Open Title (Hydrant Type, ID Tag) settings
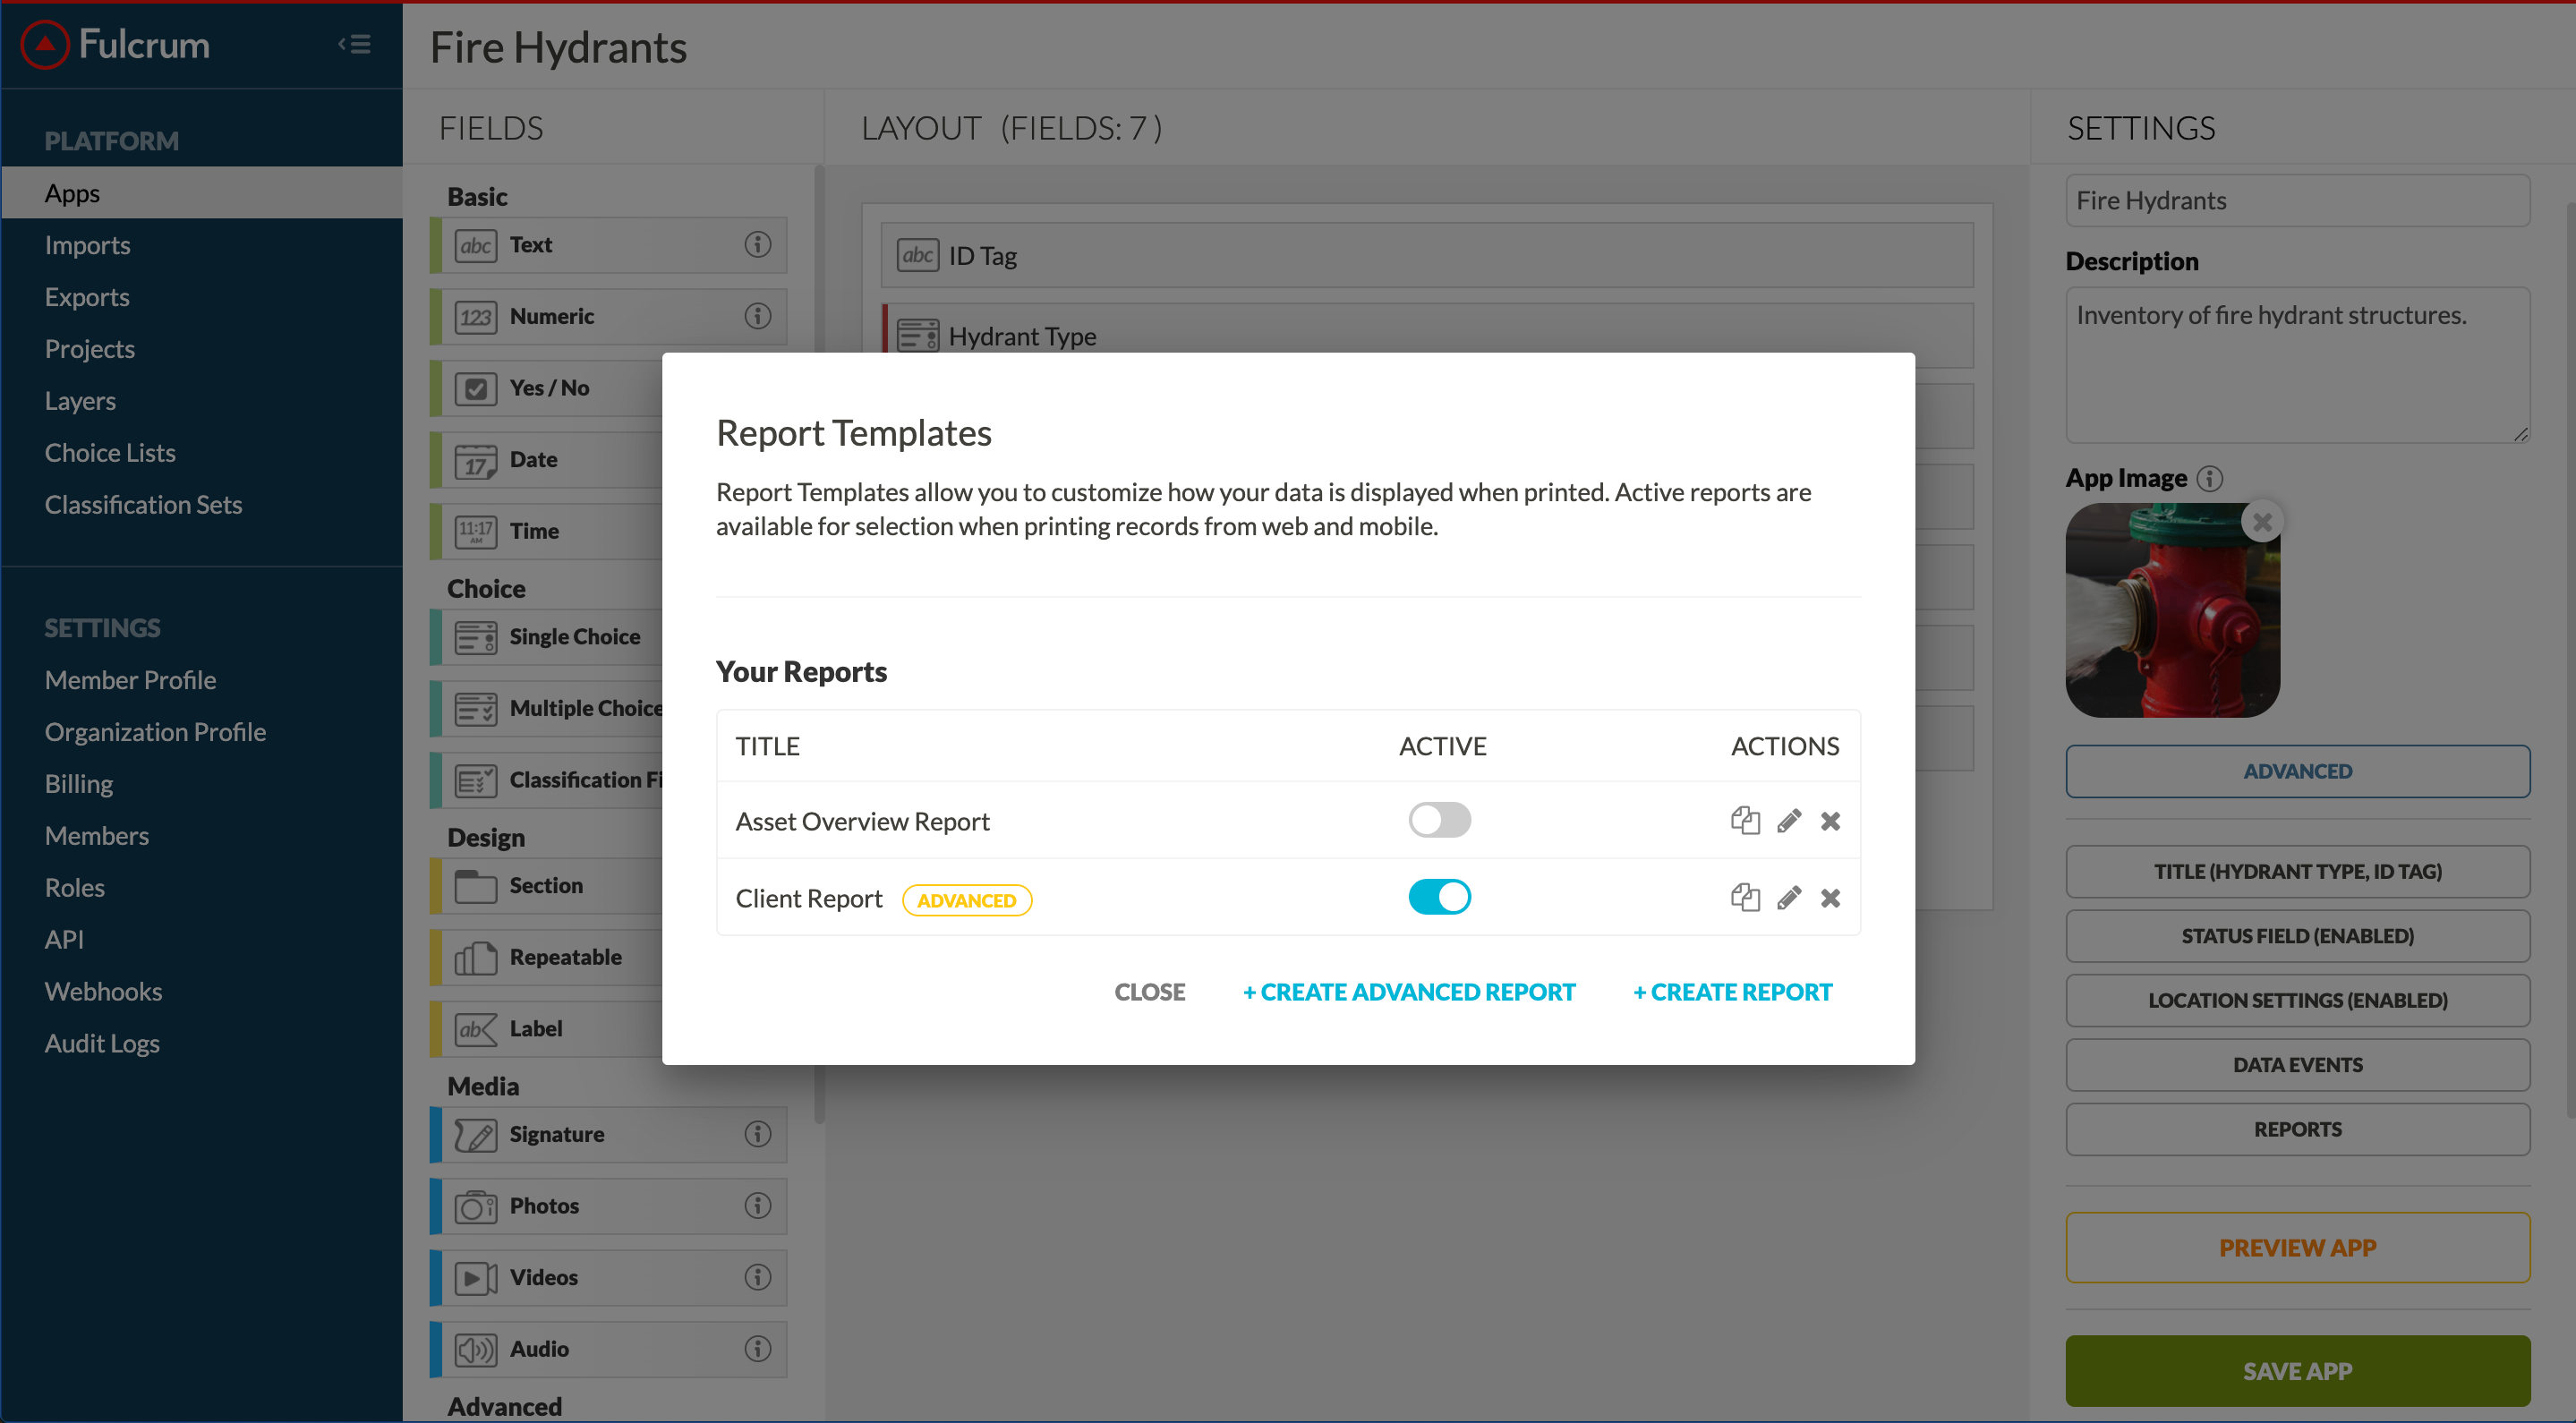 pyautogui.click(x=2297, y=871)
